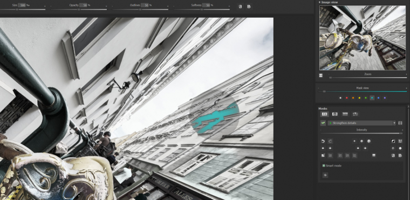This screenshot has width=410, height=200.
Task: Click the Opacity value field showing 50
Action: pyautogui.click(x=83, y=5)
